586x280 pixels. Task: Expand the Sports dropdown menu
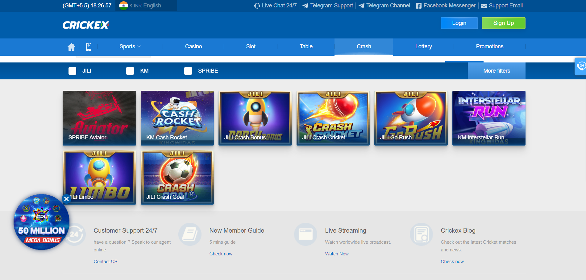pos(130,46)
